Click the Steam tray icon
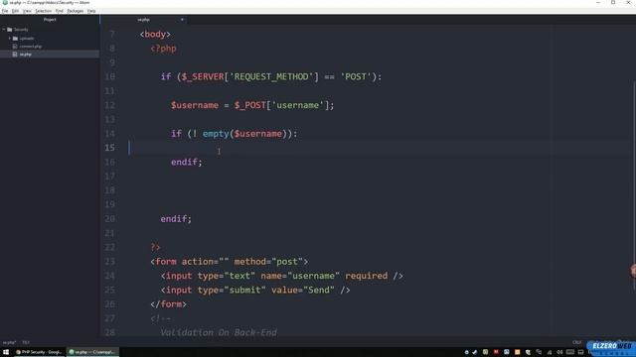The height and width of the screenshot is (357, 636). pyautogui.click(x=475, y=352)
